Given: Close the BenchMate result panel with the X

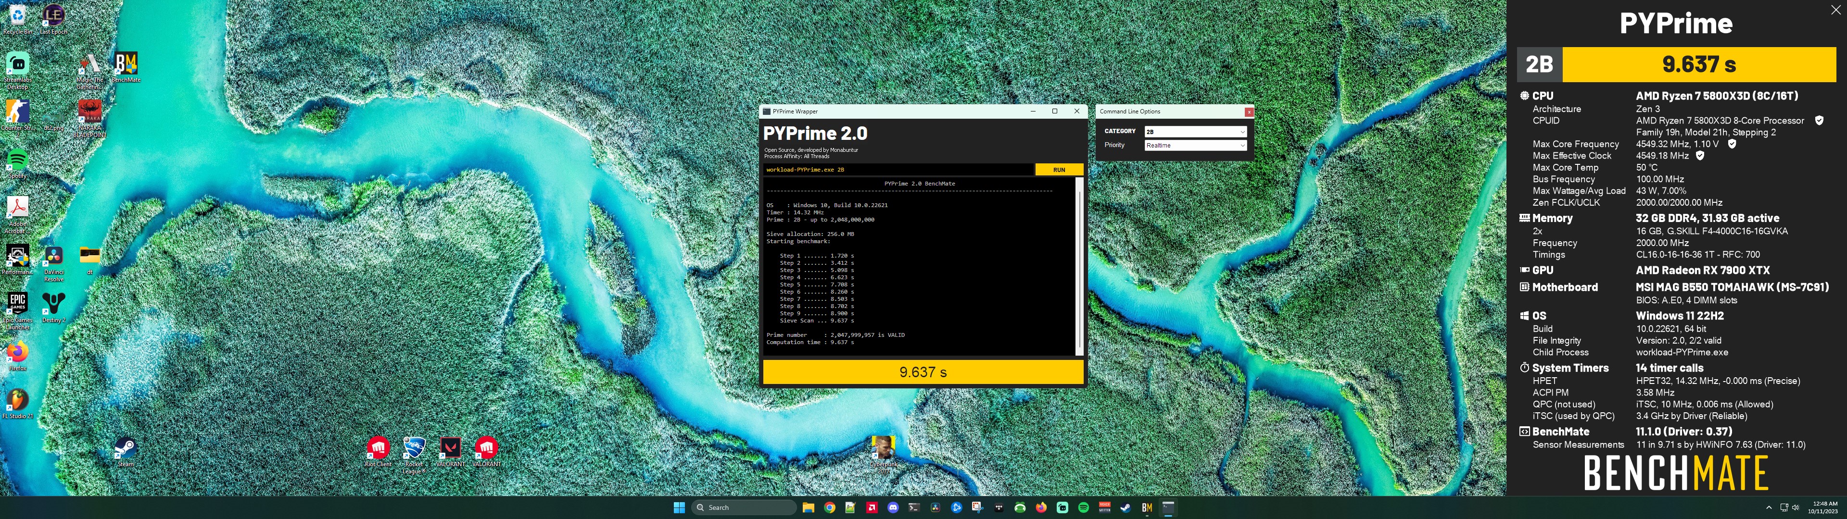Looking at the screenshot, I should coord(1835,9).
